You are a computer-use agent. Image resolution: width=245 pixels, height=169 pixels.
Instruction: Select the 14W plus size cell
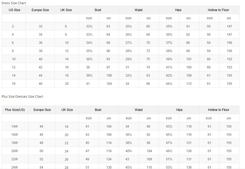click(15, 126)
